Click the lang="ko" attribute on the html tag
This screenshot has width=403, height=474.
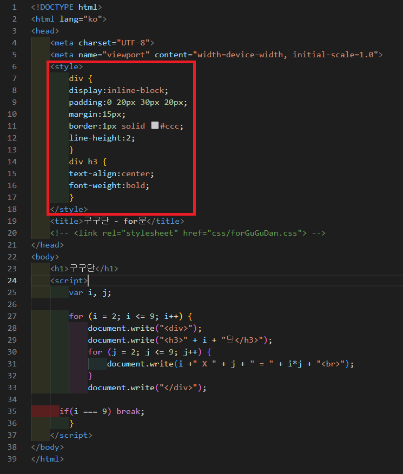click(81, 19)
